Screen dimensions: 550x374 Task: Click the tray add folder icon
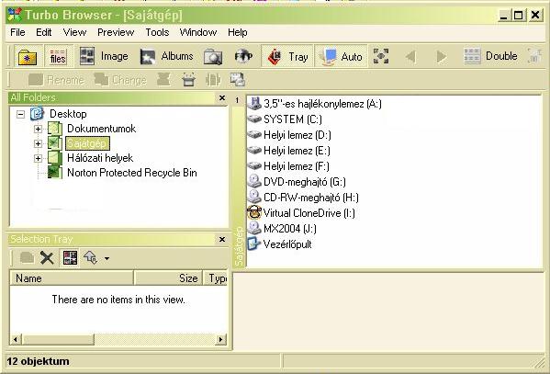(27, 258)
